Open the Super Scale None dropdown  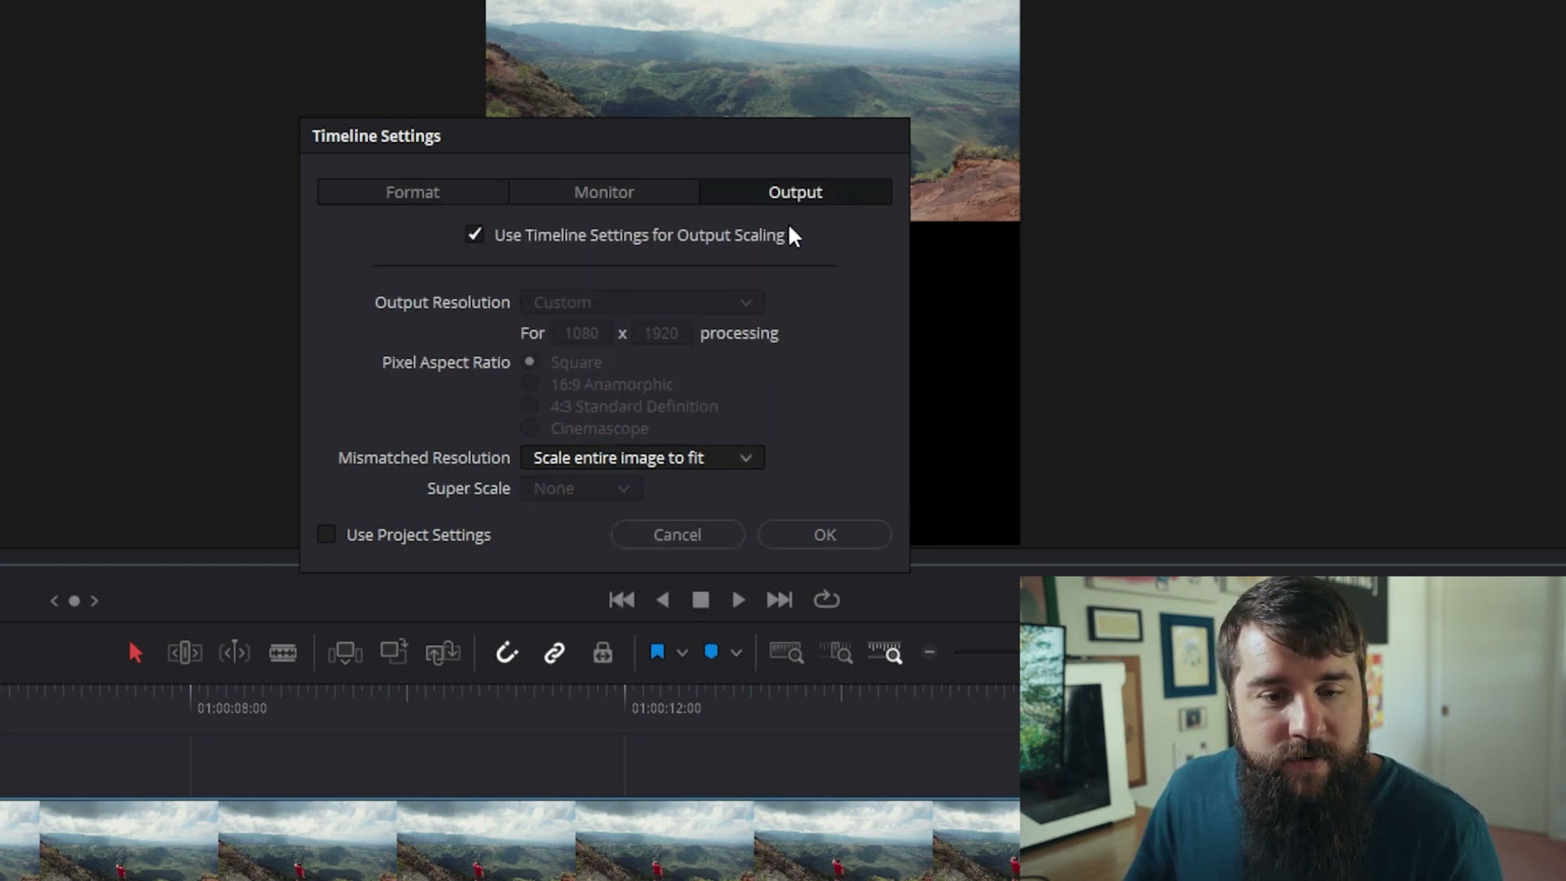582,488
